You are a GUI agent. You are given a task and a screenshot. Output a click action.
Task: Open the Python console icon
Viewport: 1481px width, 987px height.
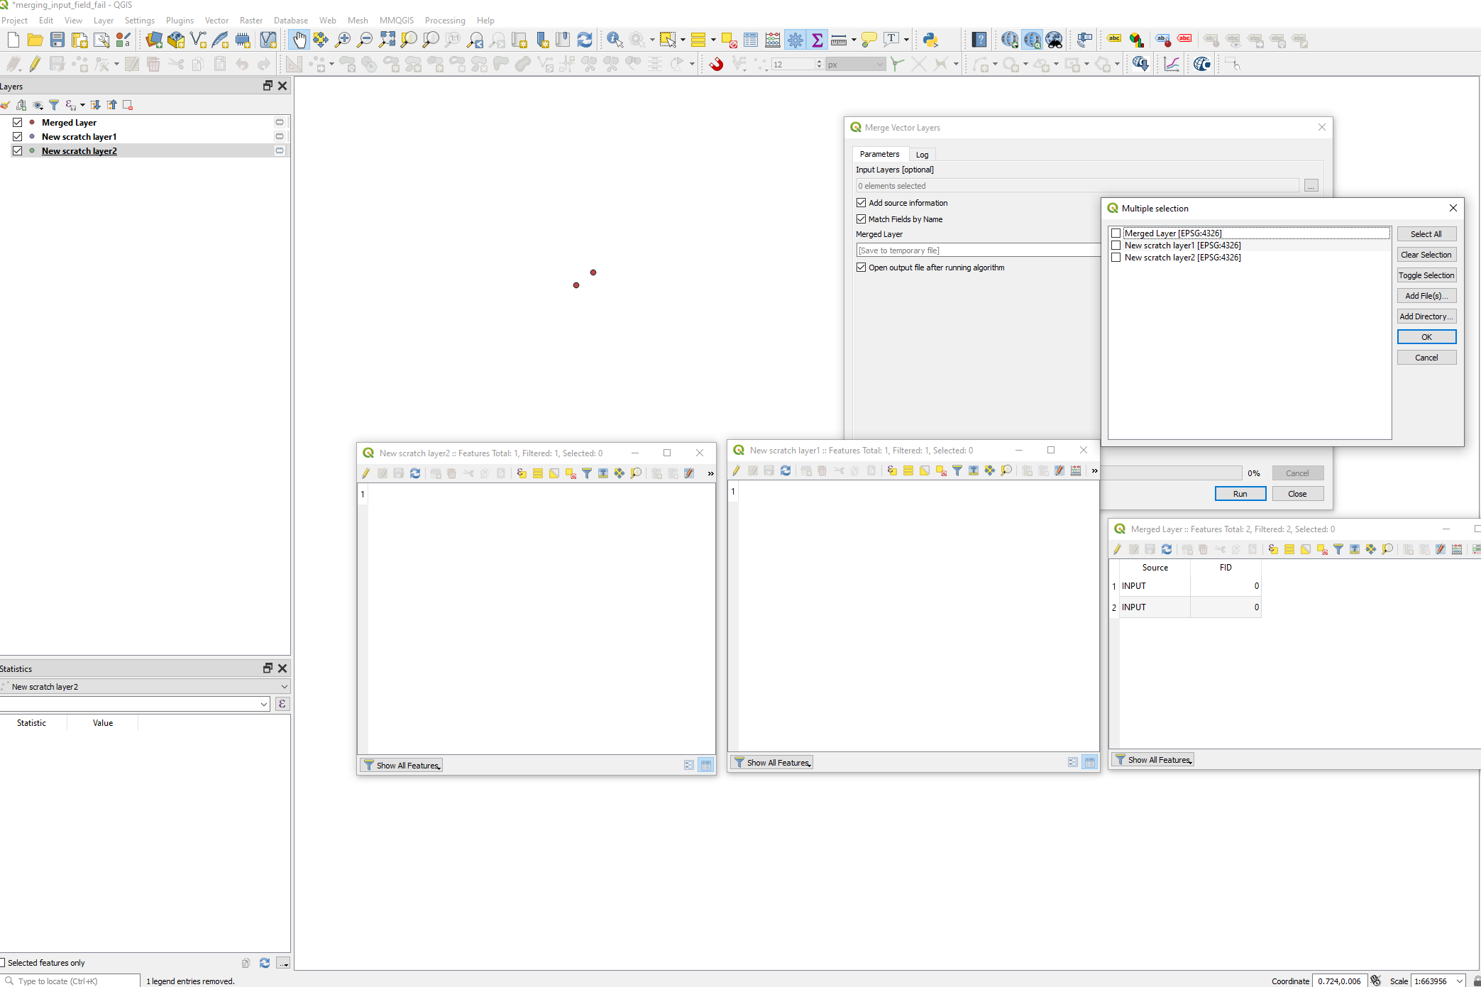(929, 40)
